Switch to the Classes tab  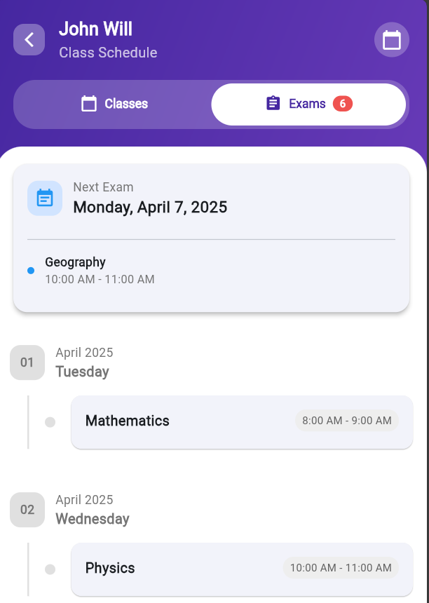116,103
